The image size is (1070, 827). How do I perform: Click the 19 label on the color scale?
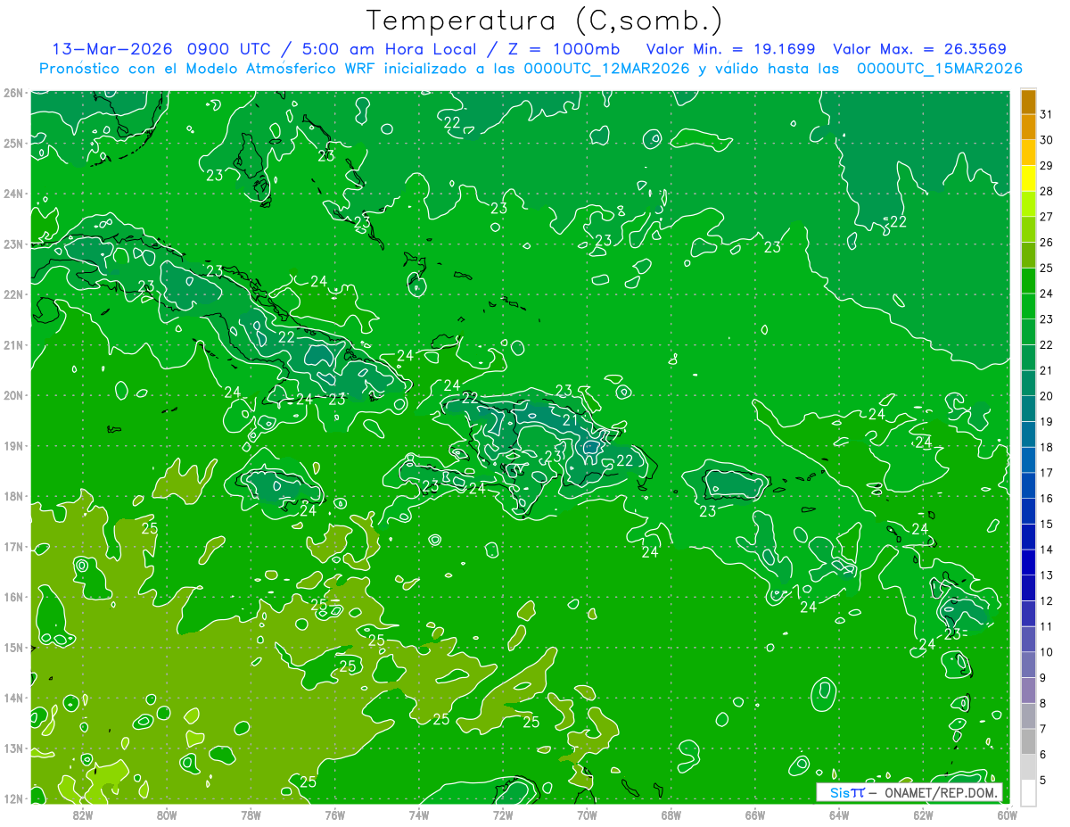point(1047,422)
